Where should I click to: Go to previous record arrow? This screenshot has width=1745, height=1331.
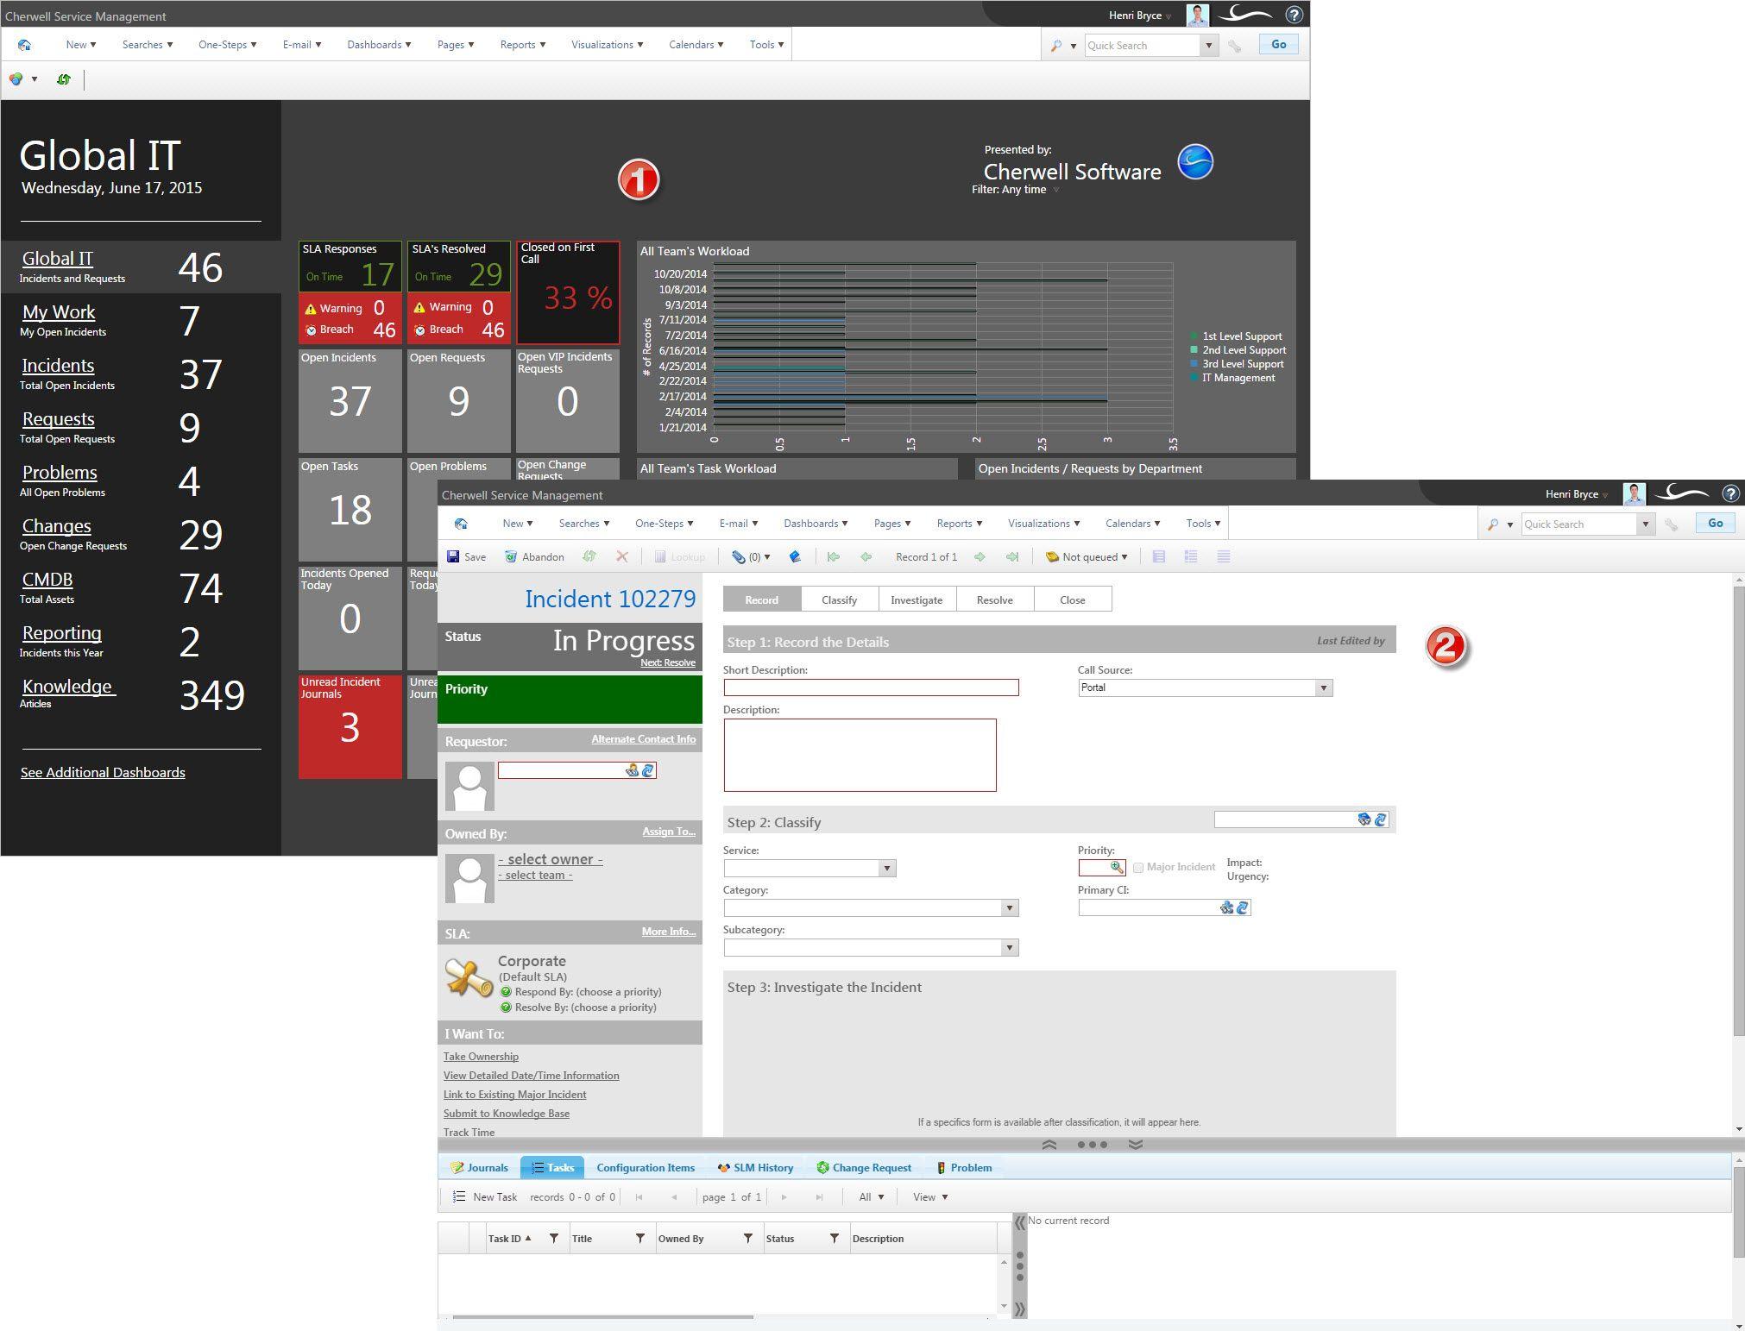click(866, 557)
